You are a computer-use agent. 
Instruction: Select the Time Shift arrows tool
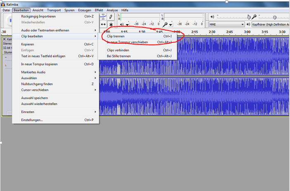click(x=103, y=24)
